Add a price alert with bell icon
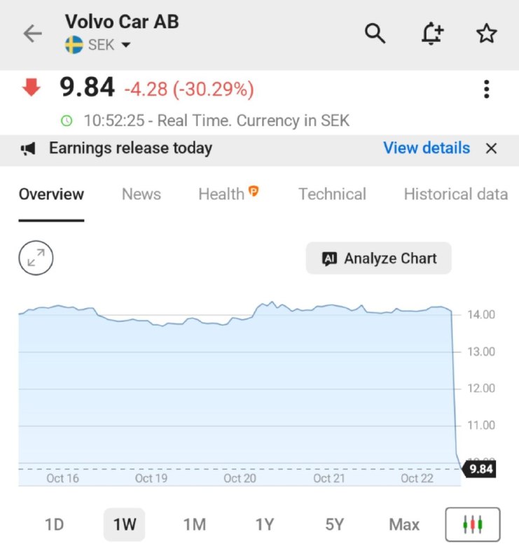Screen dimensions: 519x560 (x=433, y=33)
